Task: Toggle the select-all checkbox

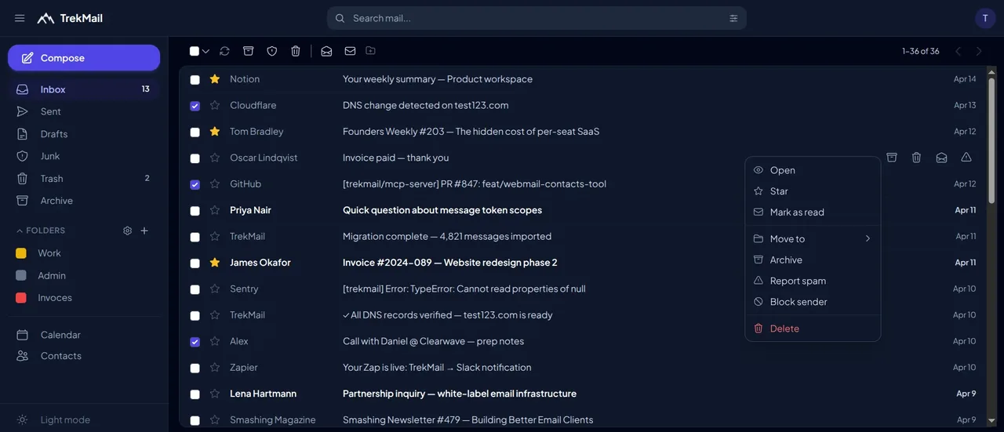Action: click(x=195, y=51)
